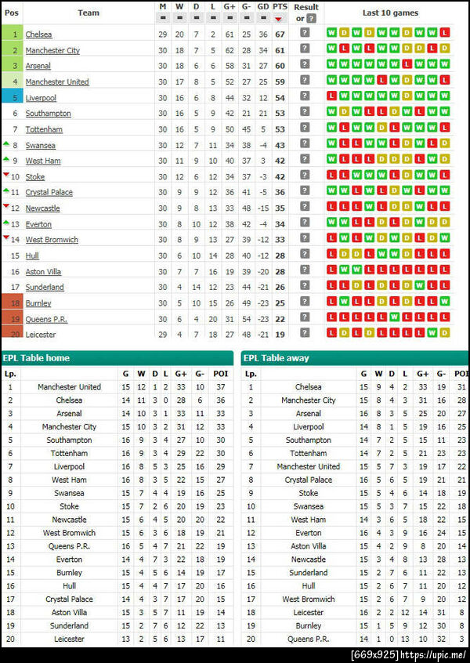This screenshot has height=663, width=470.
Task: Open the Queens P.R. team link
Action: coord(46,318)
